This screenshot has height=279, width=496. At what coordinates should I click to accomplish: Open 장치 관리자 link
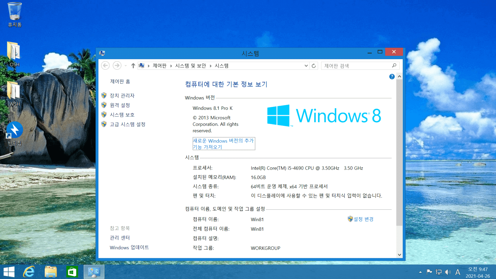122,95
